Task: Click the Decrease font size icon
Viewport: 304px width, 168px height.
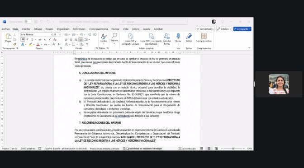Action: click(x=59, y=44)
